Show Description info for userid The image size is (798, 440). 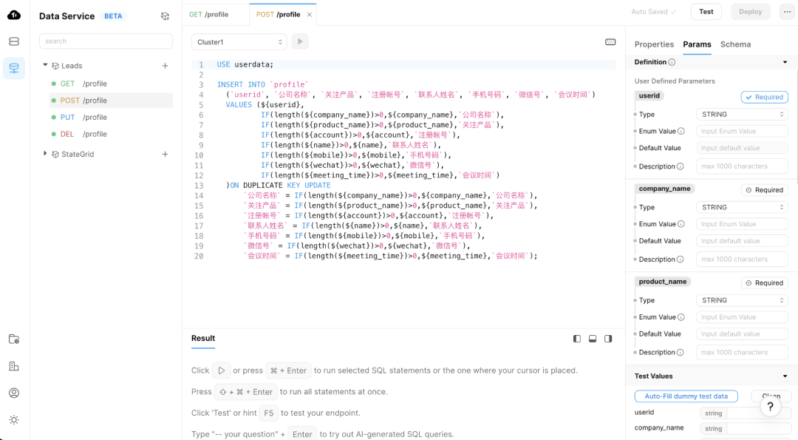(680, 166)
